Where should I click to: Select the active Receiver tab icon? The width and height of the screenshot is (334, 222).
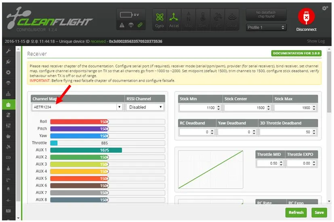coord(8,104)
